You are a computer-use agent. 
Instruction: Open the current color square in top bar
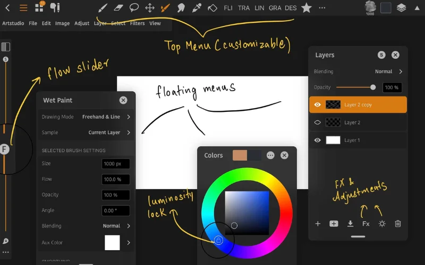(x=386, y=8)
